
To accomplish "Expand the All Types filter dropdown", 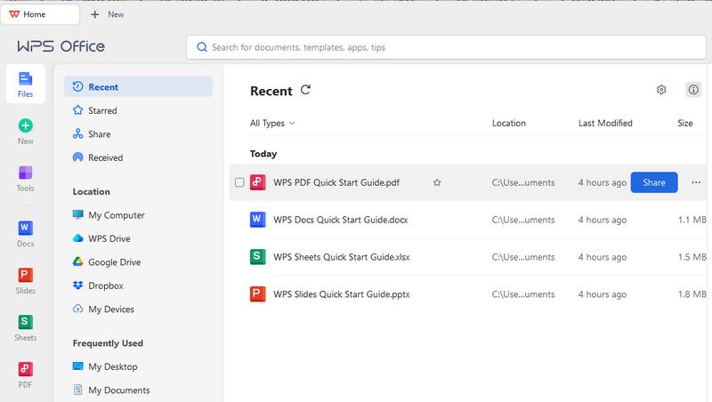I will pos(272,124).
